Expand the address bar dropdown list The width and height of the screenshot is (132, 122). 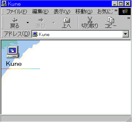click(126, 34)
